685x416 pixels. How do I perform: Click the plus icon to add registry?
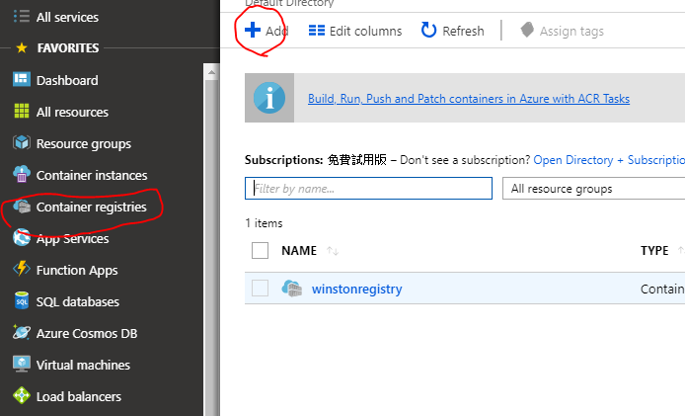pos(253,31)
